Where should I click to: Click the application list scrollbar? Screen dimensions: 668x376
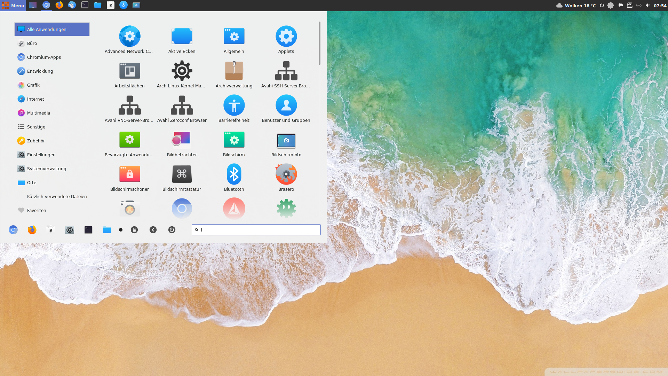coord(319,43)
